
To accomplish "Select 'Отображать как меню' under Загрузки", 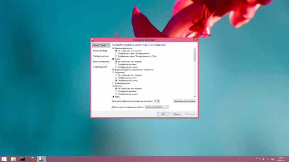I will (116, 91).
